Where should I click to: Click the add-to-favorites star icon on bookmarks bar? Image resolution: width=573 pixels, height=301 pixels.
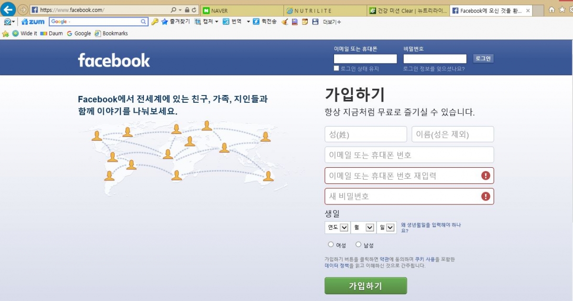(x=5, y=33)
